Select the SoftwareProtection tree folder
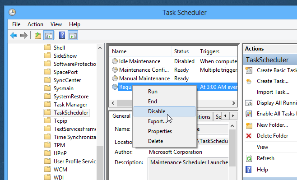297x180 pixels. coord(75,64)
